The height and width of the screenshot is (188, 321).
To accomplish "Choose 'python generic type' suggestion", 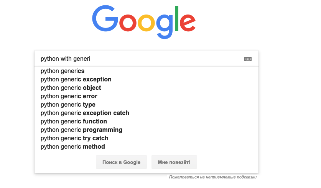I will tap(147, 104).
